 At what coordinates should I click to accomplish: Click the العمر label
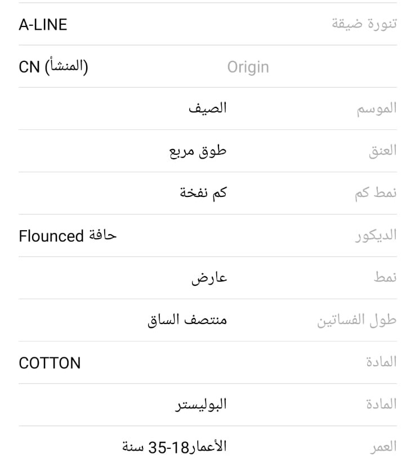[383, 447]
